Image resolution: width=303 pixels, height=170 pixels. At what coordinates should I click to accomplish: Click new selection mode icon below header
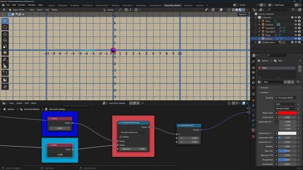9,14
